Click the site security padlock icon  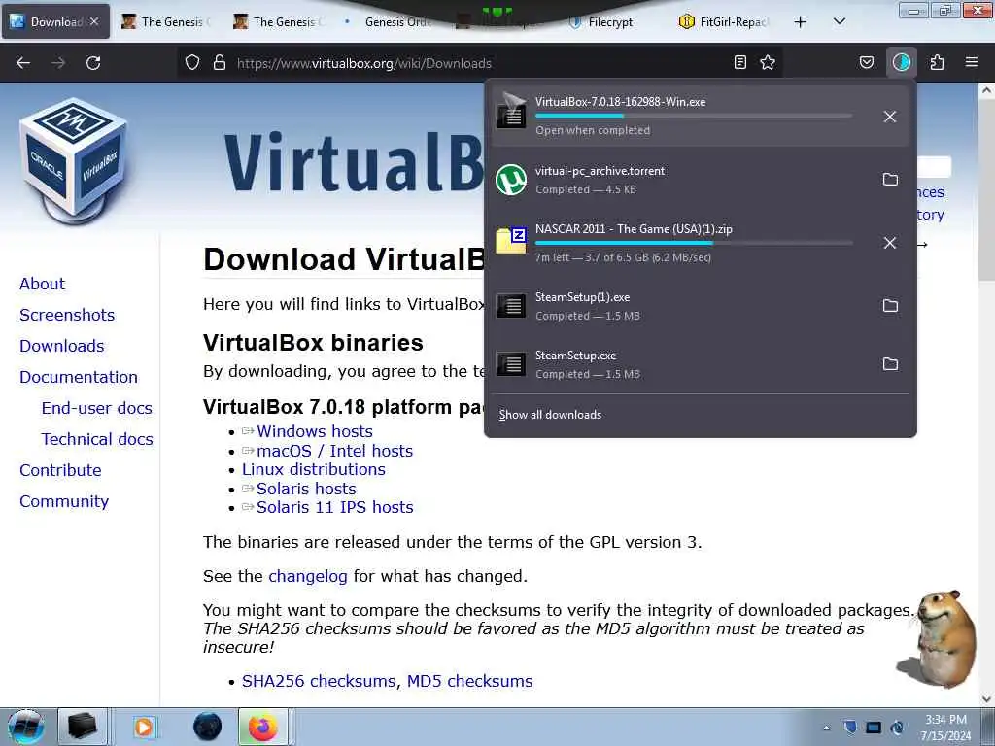click(x=220, y=62)
